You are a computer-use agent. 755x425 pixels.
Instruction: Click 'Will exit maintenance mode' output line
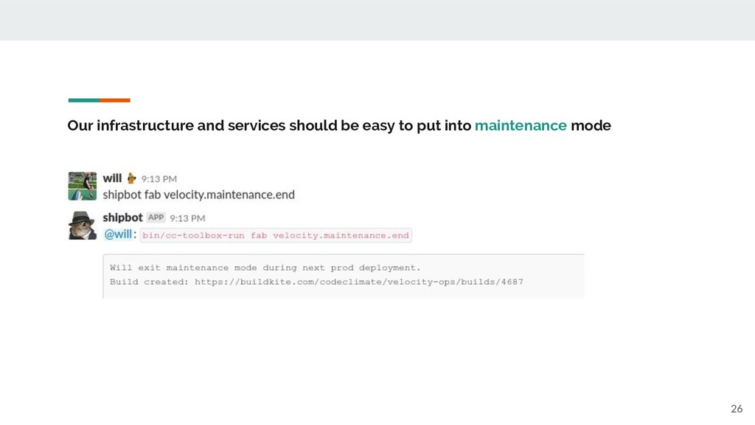(x=265, y=268)
